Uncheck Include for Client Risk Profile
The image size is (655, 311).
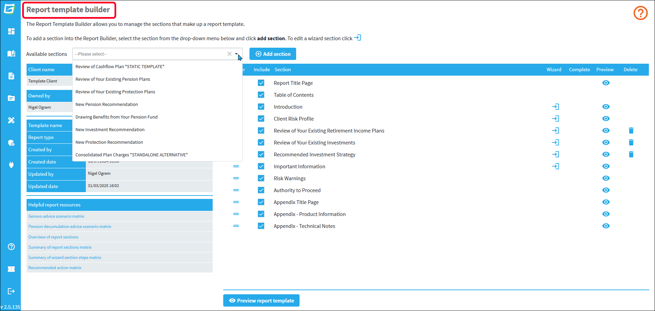261,119
